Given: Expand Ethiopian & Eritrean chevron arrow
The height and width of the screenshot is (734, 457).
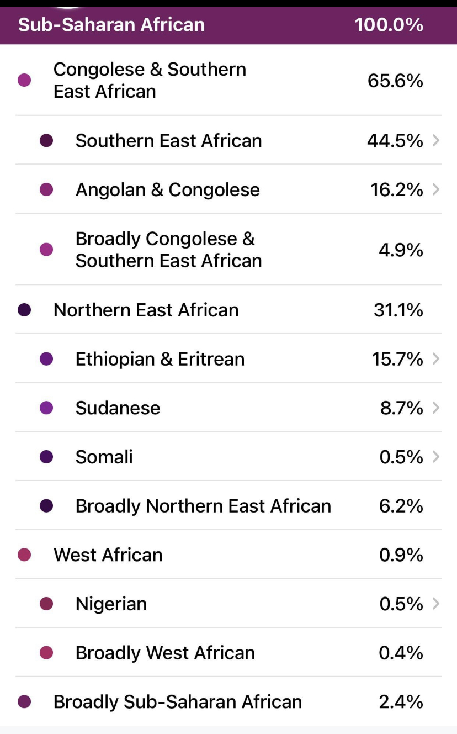Looking at the screenshot, I should click(436, 359).
